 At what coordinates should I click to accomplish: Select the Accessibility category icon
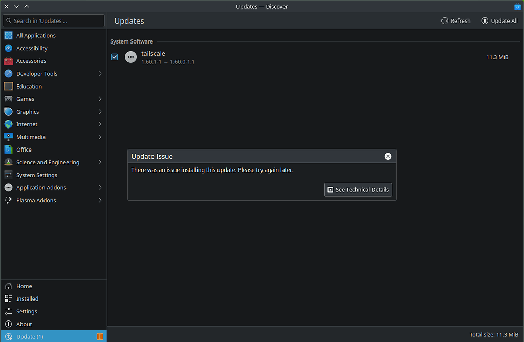point(8,48)
